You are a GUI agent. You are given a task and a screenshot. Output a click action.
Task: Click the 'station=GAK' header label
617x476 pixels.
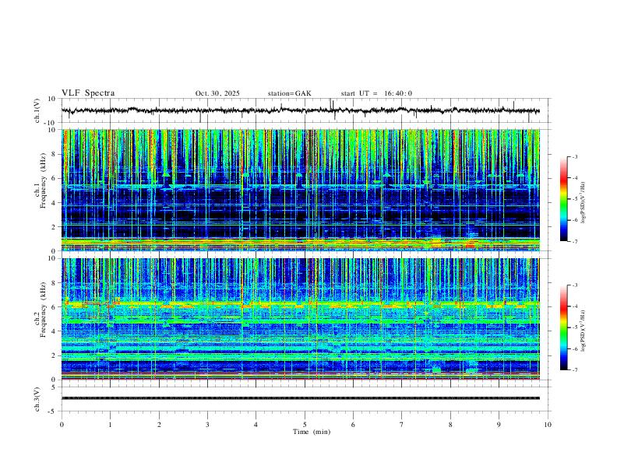tap(289, 93)
